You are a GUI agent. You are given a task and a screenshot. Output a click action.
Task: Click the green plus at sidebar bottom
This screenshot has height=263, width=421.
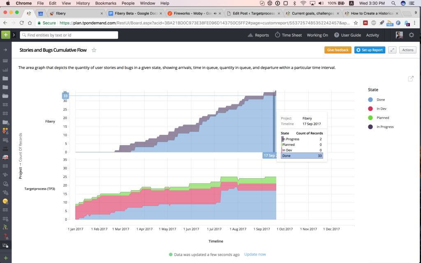tap(6, 258)
